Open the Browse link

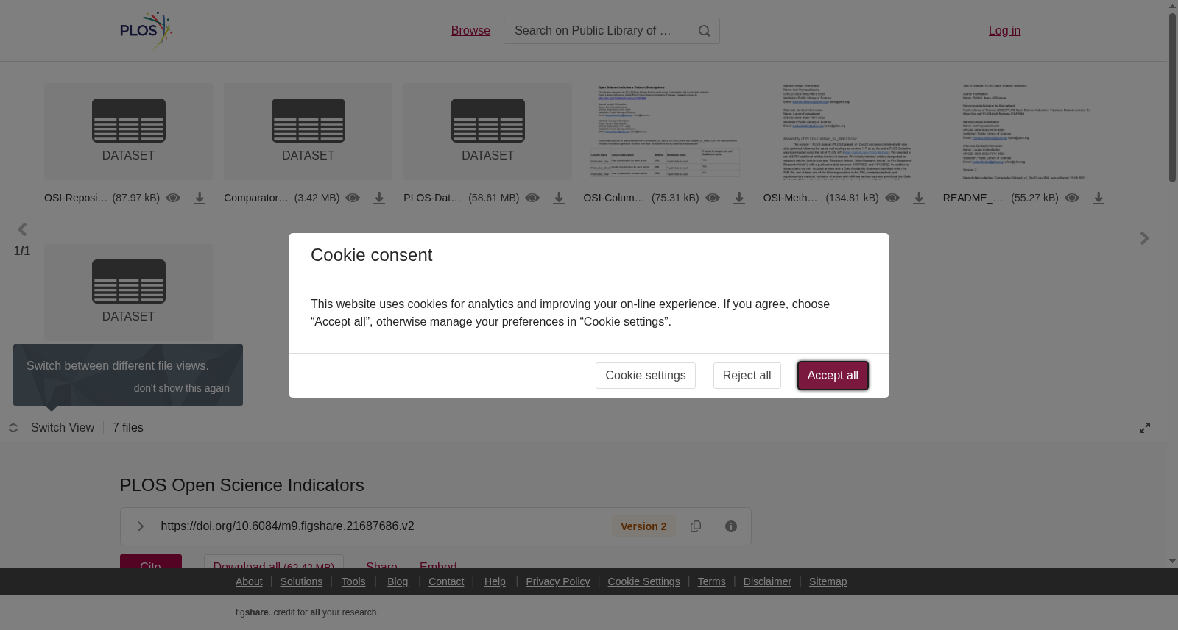click(x=470, y=30)
